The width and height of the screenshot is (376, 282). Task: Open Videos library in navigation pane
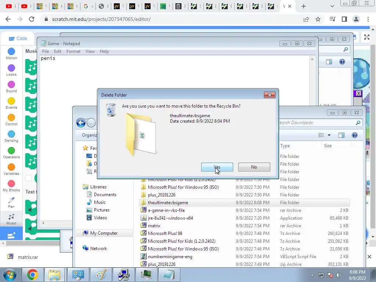tap(100, 218)
